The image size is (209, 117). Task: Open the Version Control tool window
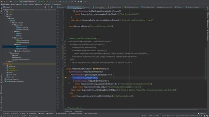[x=91, y=113]
